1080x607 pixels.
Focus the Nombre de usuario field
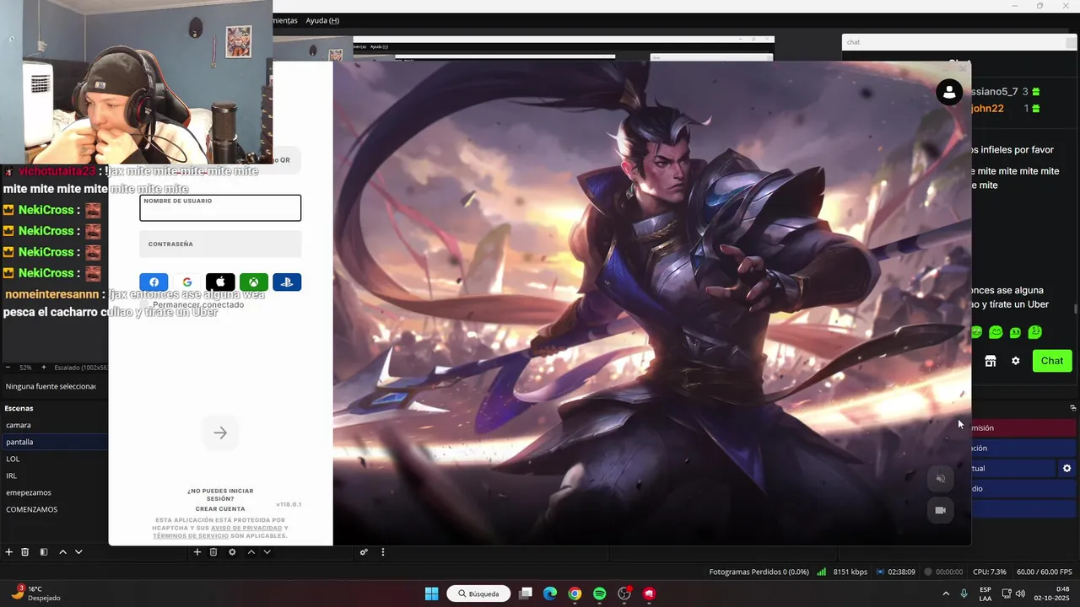click(x=220, y=208)
